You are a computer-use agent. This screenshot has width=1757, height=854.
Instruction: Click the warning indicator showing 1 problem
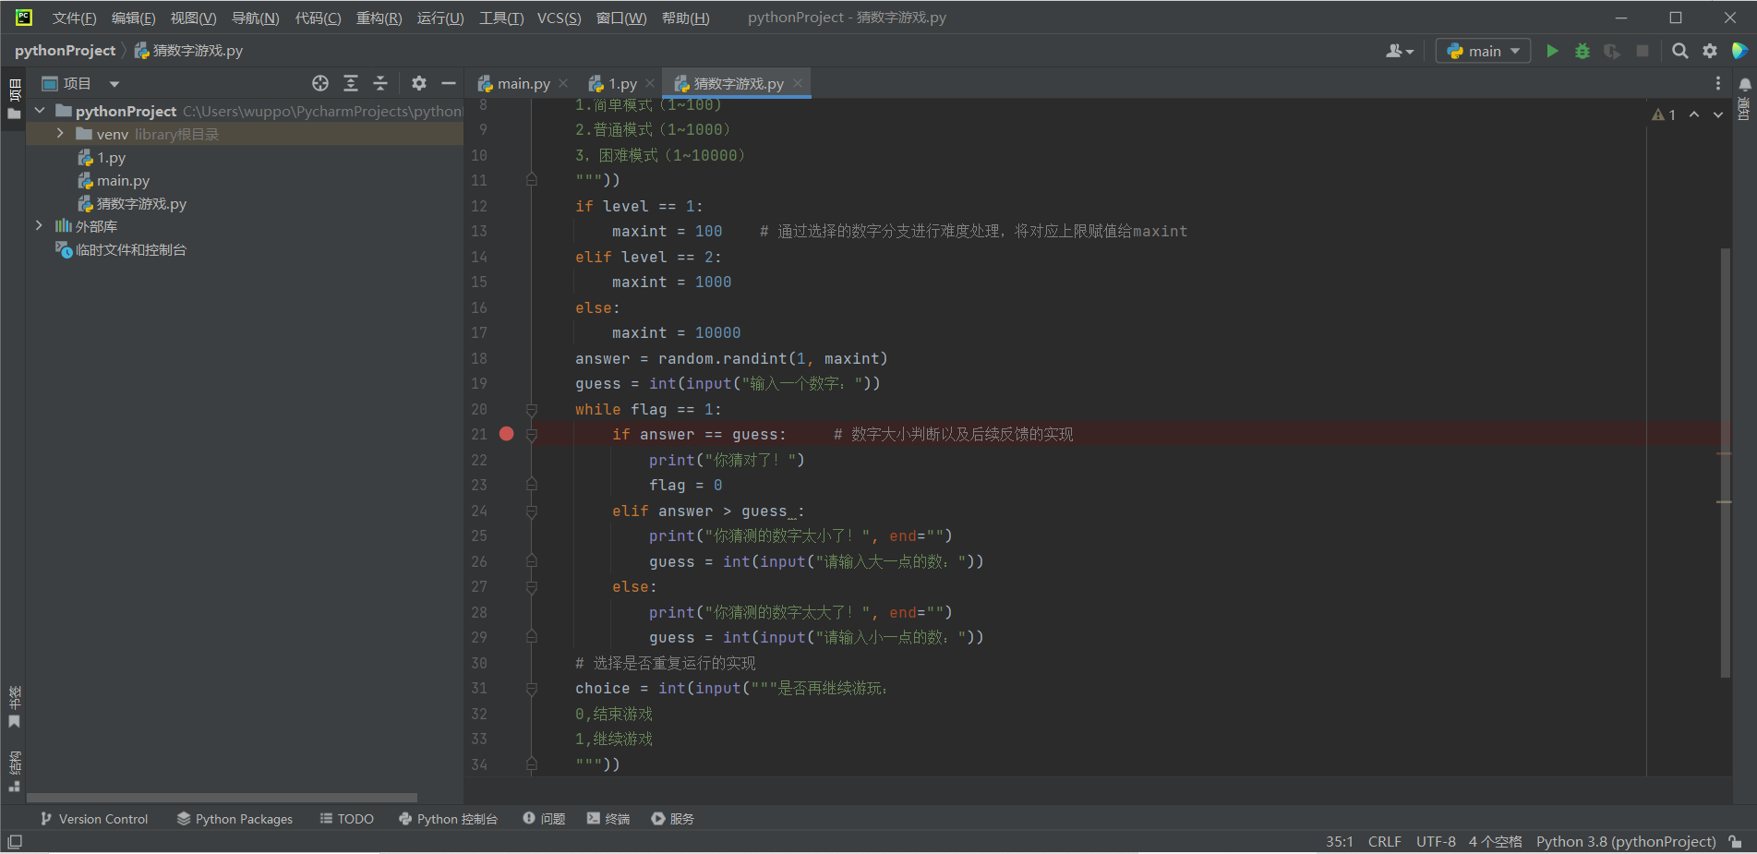1664,114
